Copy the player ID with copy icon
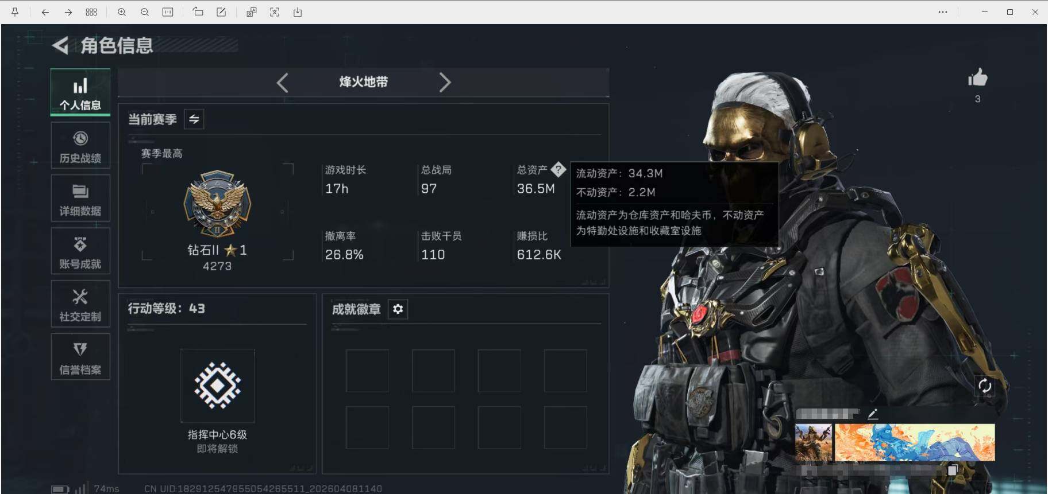This screenshot has width=1048, height=494. pyautogui.click(x=952, y=470)
